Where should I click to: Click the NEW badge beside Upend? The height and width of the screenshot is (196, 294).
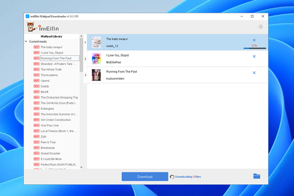[36, 81]
